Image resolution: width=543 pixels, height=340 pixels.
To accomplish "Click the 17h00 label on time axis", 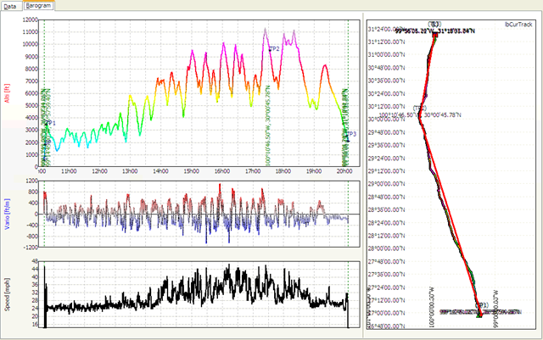I will coord(253,170).
